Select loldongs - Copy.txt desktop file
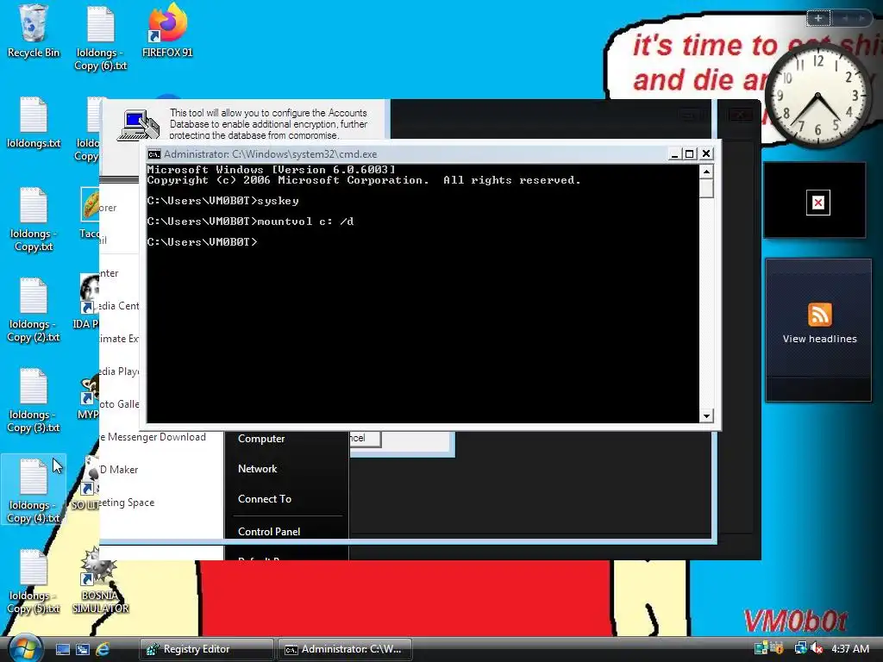The image size is (883, 662). (x=34, y=220)
